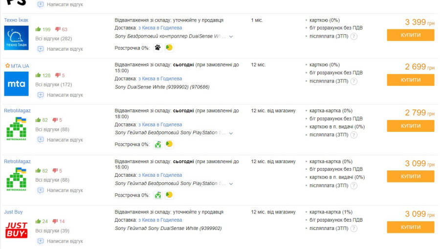
Task: Click the star icon beside MTA.UA
Action: 7,66
